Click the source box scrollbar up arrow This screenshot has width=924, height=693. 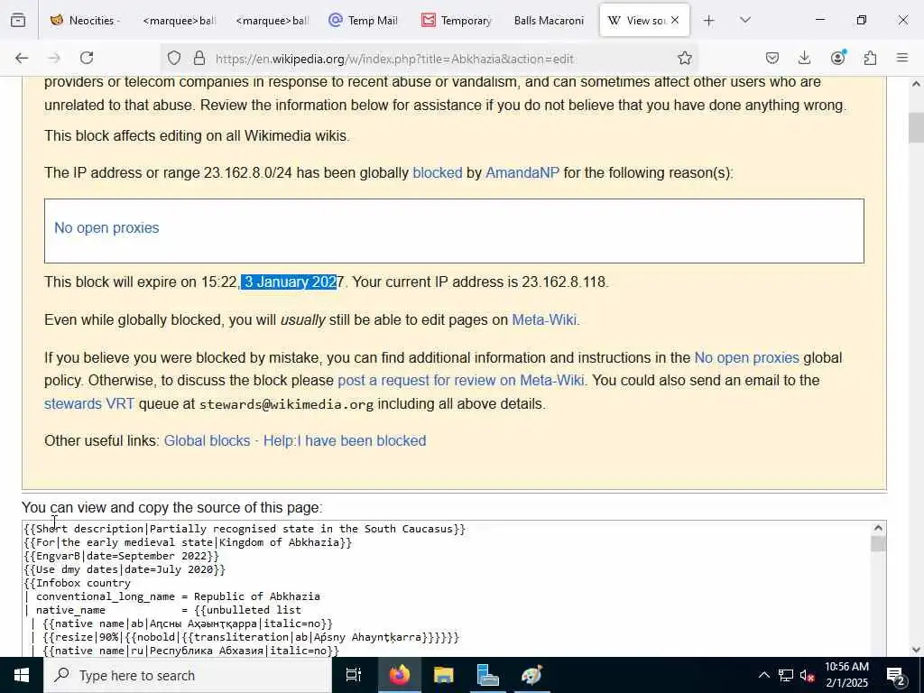[x=878, y=529]
